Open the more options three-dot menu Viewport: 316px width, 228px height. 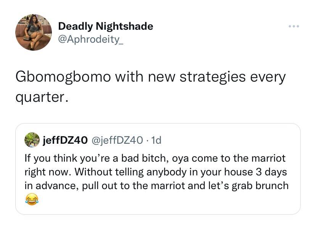click(x=294, y=26)
